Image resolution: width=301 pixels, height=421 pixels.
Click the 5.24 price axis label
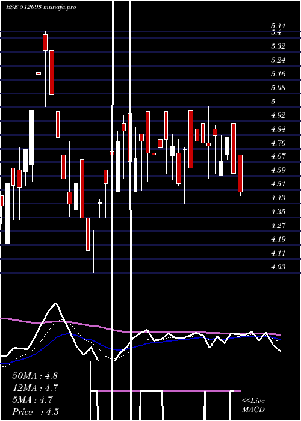[278, 60]
